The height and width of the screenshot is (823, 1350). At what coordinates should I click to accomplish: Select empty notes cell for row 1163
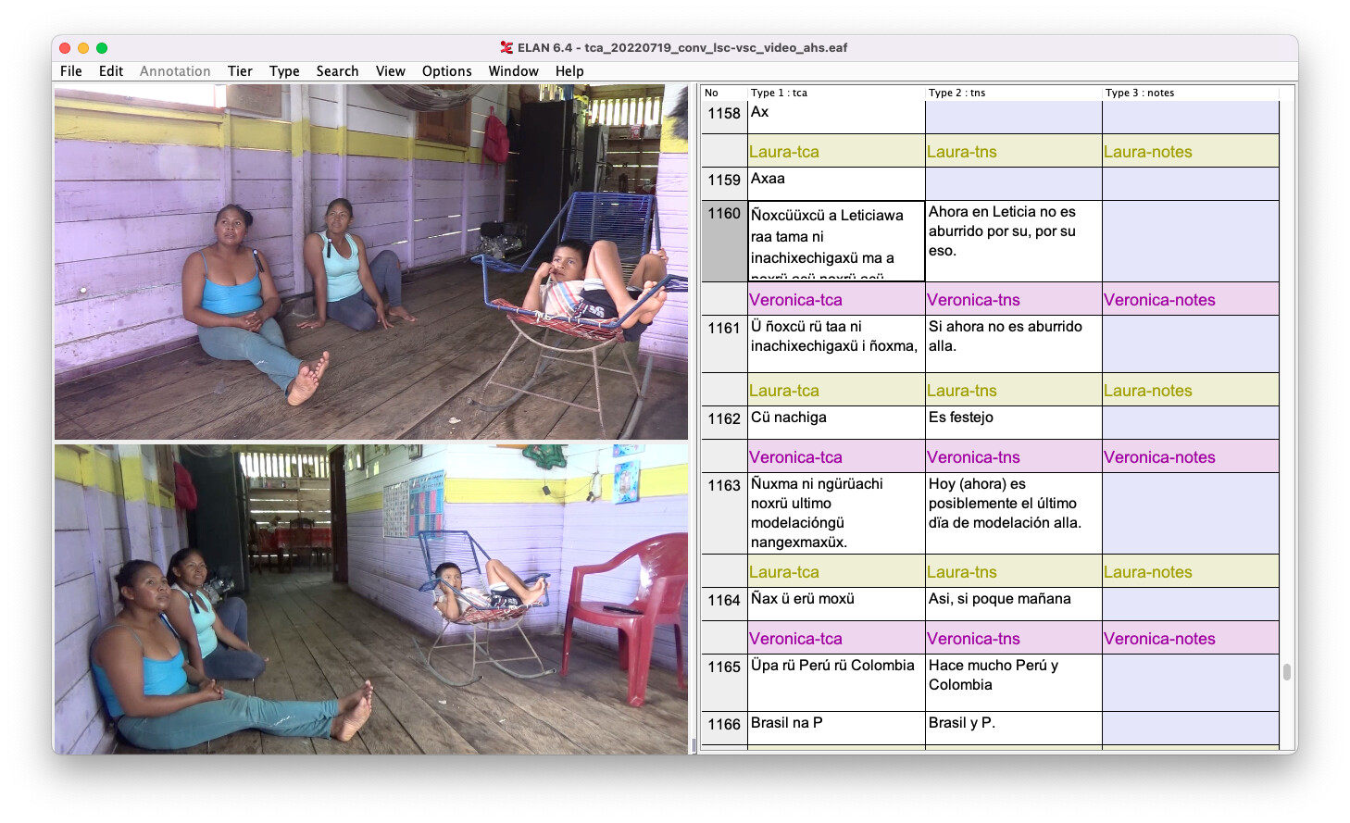1190,513
